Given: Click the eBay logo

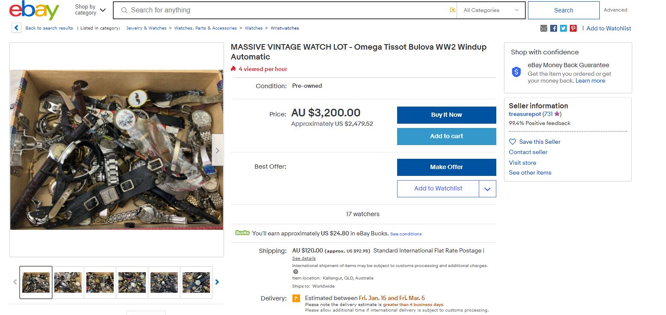Looking at the screenshot, I should pyautogui.click(x=34, y=10).
